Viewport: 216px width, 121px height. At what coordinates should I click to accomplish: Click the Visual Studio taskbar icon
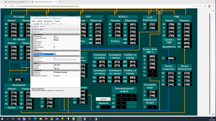(19, 119)
